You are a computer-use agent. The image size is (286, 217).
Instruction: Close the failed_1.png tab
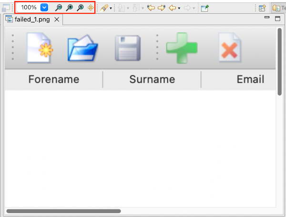pos(56,20)
